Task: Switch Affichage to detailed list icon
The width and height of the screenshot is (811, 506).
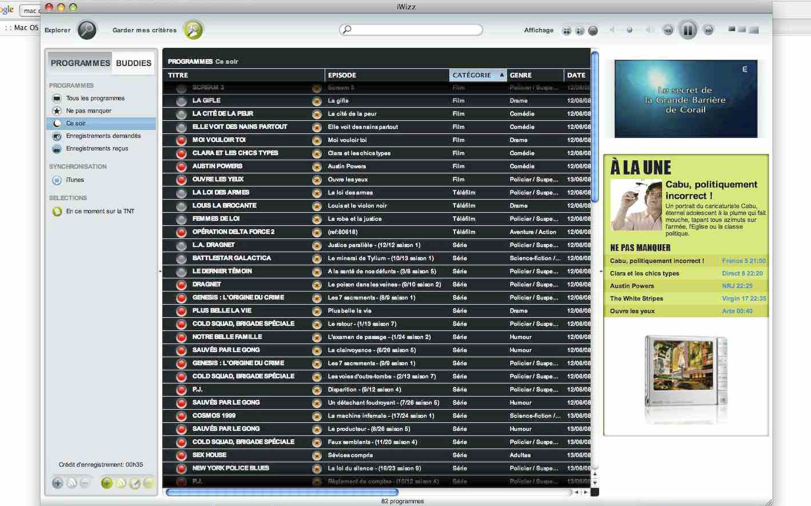Action: click(x=580, y=31)
